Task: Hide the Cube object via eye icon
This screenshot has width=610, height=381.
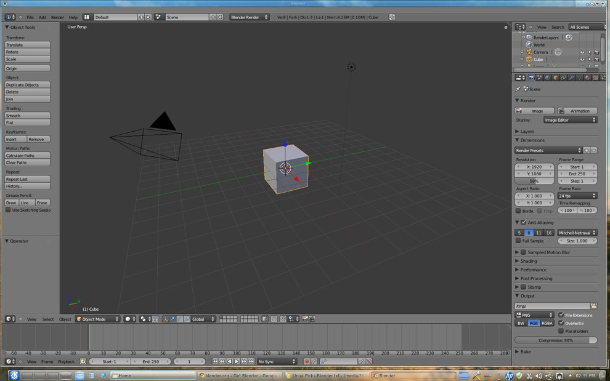Action: click(582, 60)
